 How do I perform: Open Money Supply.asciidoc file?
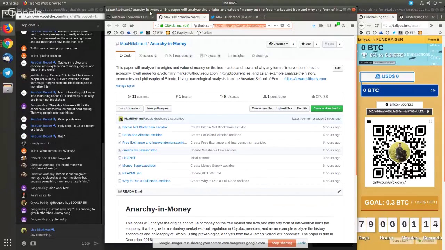point(139,166)
